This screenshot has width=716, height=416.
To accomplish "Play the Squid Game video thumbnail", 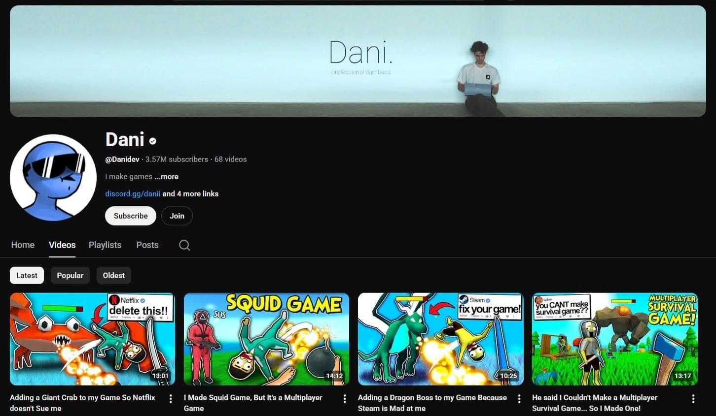I will [266, 339].
